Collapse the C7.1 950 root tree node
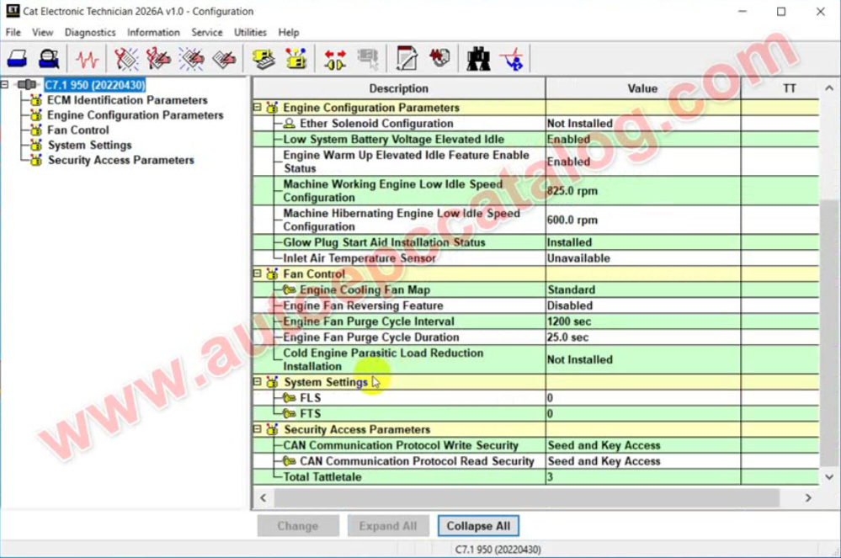Image resolution: width=841 pixels, height=558 pixels. pos(5,85)
